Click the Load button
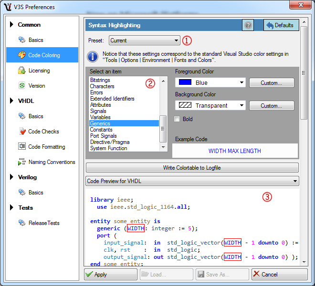 [167, 274]
